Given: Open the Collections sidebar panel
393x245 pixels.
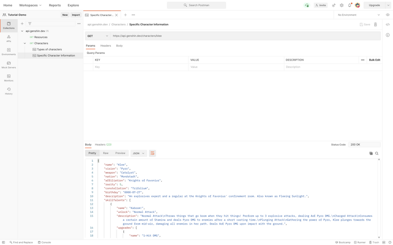Looking at the screenshot, I should click(8, 25).
